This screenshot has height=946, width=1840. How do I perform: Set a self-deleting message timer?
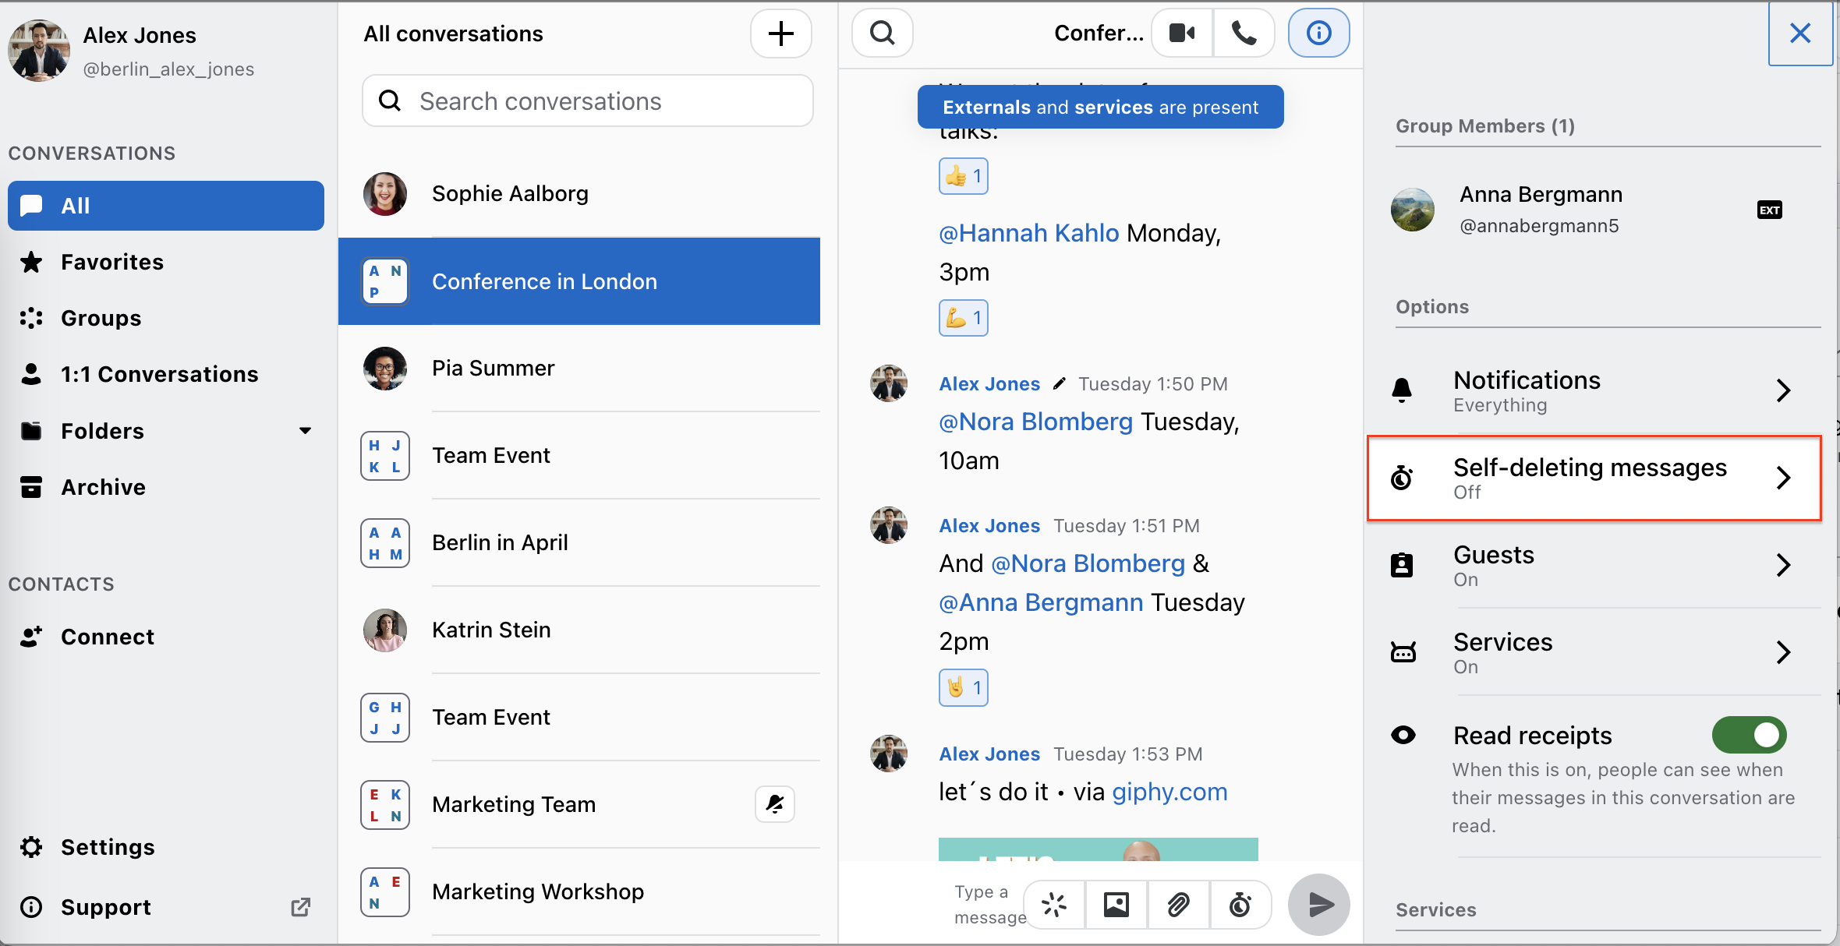(1240, 905)
